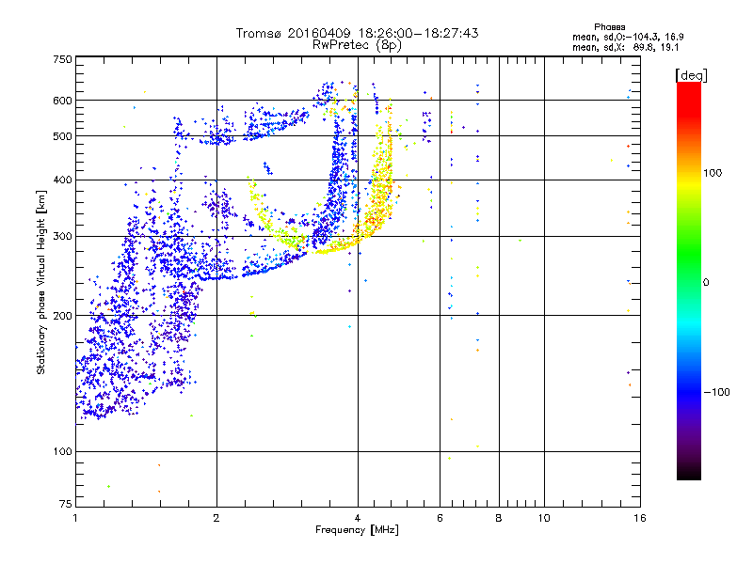Click the plot title 'Tromsø 20160409 18:26:00-18:27:43'

pos(357,33)
